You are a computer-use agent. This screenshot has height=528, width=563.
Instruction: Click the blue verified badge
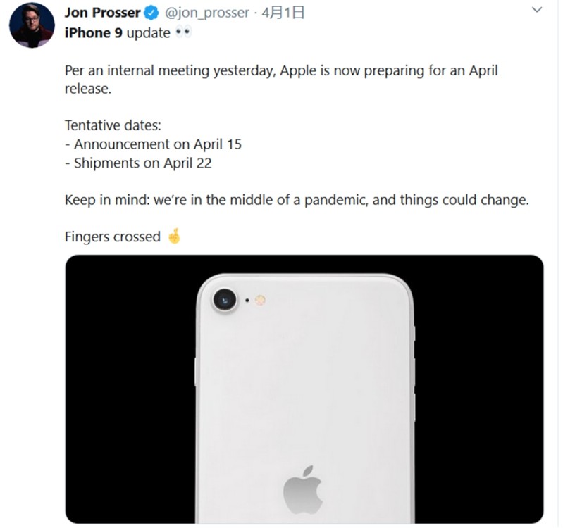click(151, 13)
